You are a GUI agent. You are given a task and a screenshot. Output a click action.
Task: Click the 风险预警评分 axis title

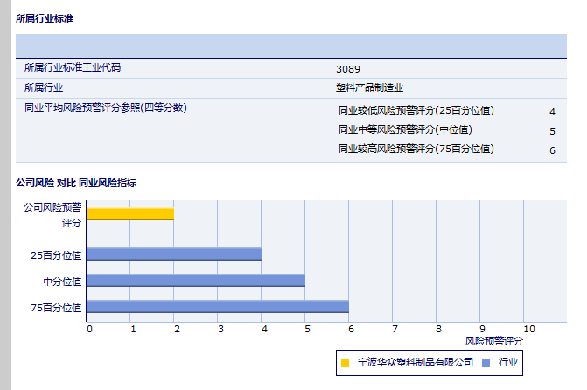pos(494,340)
